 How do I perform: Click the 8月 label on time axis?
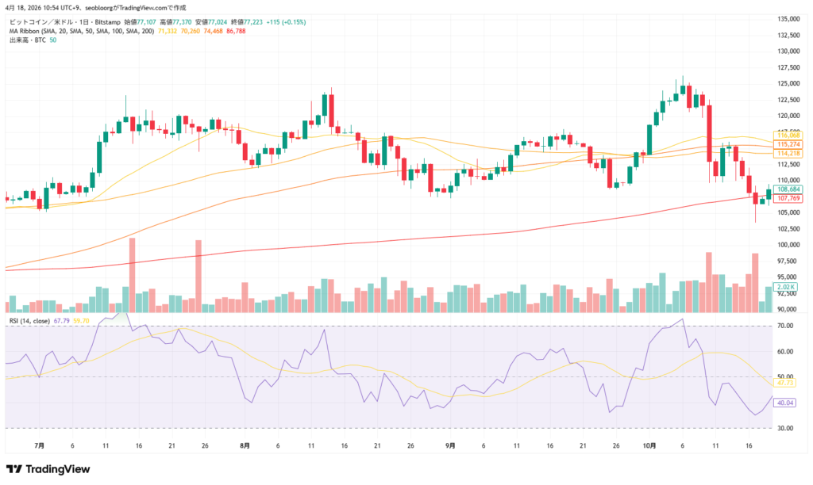pos(245,446)
